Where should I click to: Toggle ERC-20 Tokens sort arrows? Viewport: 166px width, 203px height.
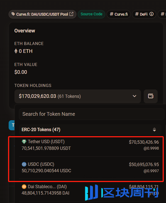[x=154, y=129]
